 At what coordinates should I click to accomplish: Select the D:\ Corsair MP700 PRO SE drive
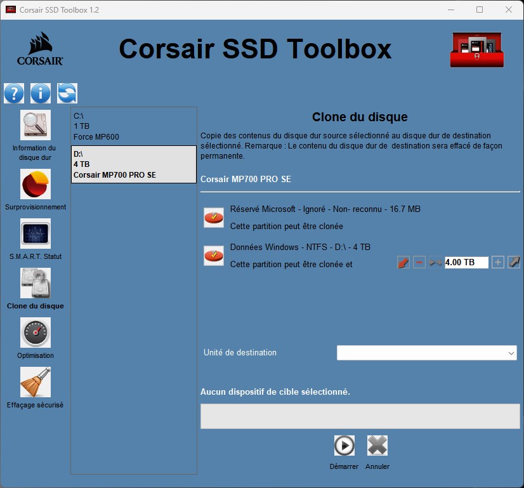click(134, 164)
